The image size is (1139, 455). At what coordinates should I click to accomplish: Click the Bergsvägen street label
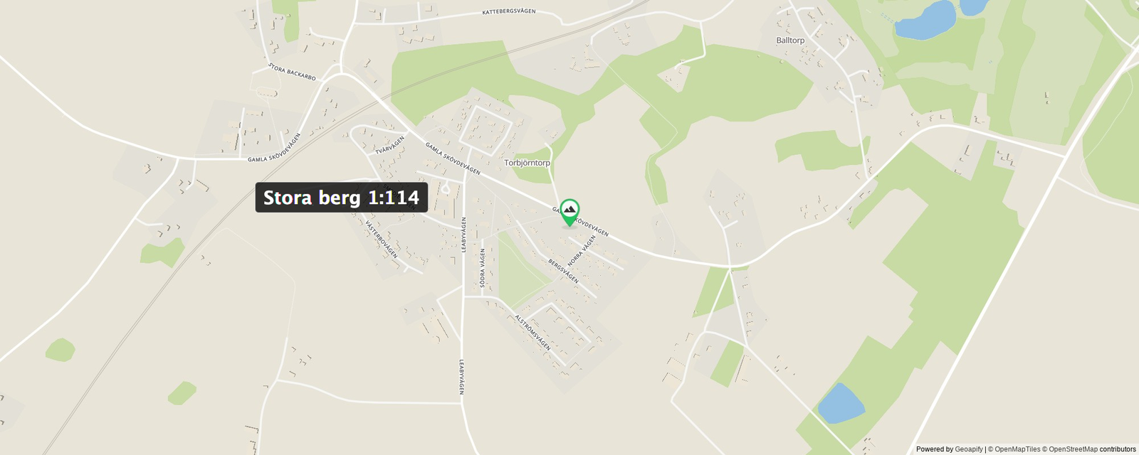coord(563,272)
